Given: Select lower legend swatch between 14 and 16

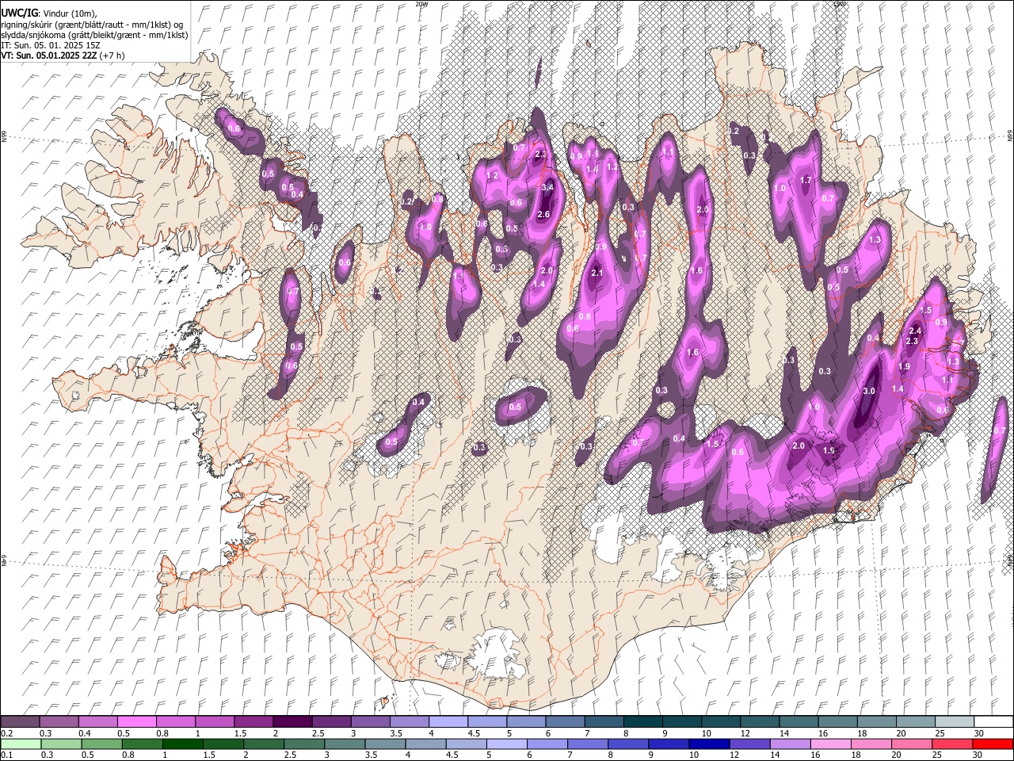Looking at the screenshot, I should [790, 744].
